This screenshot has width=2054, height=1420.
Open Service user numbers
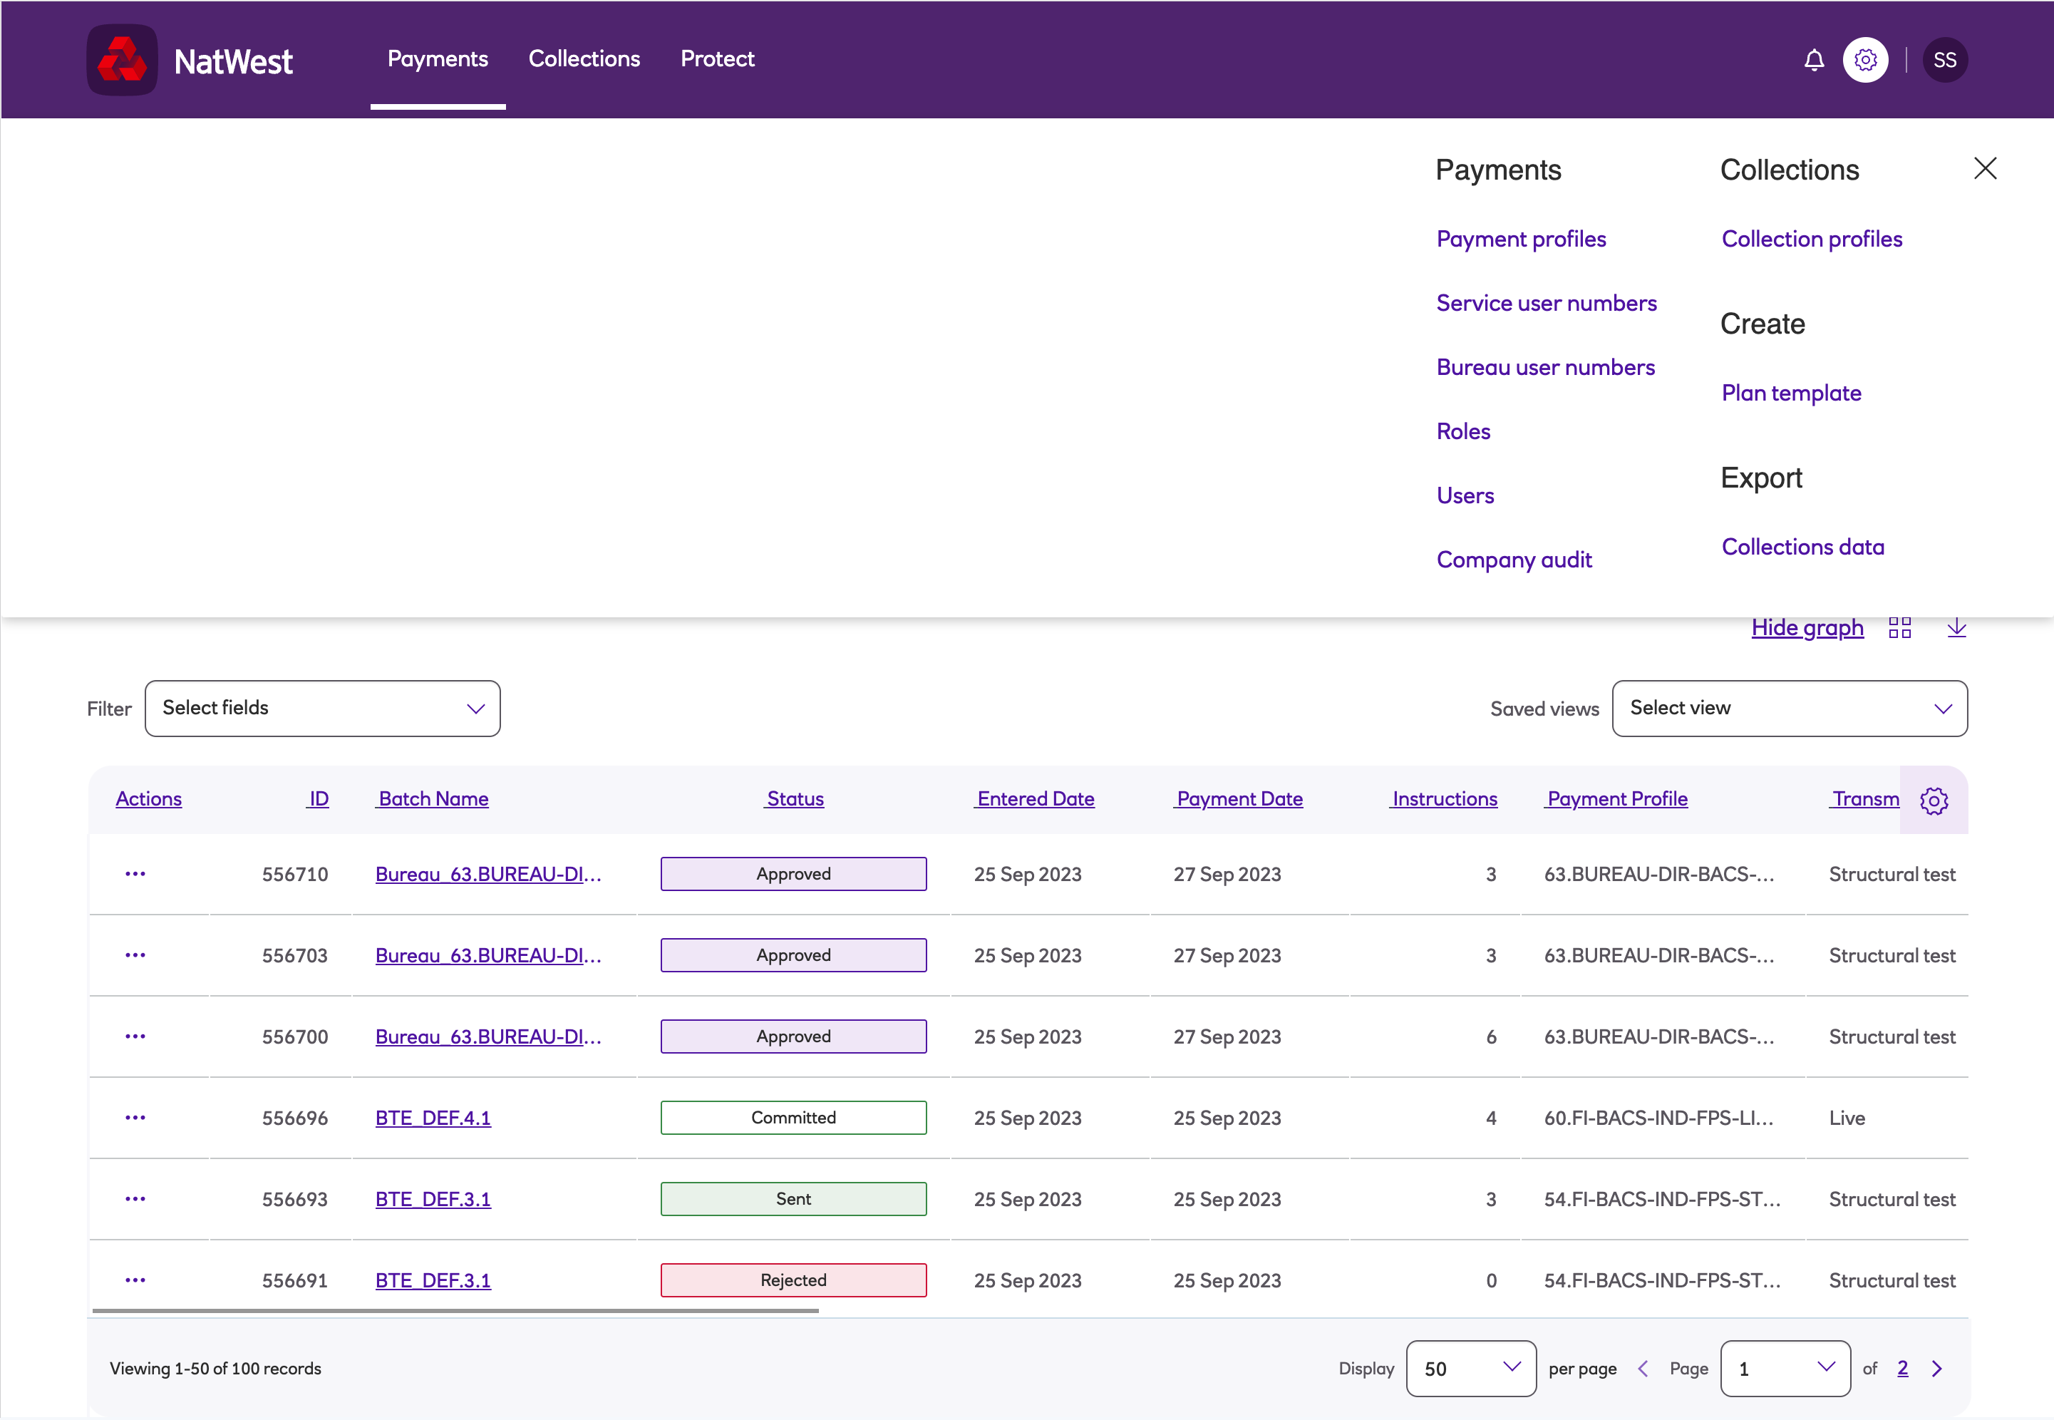coord(1546,302)
